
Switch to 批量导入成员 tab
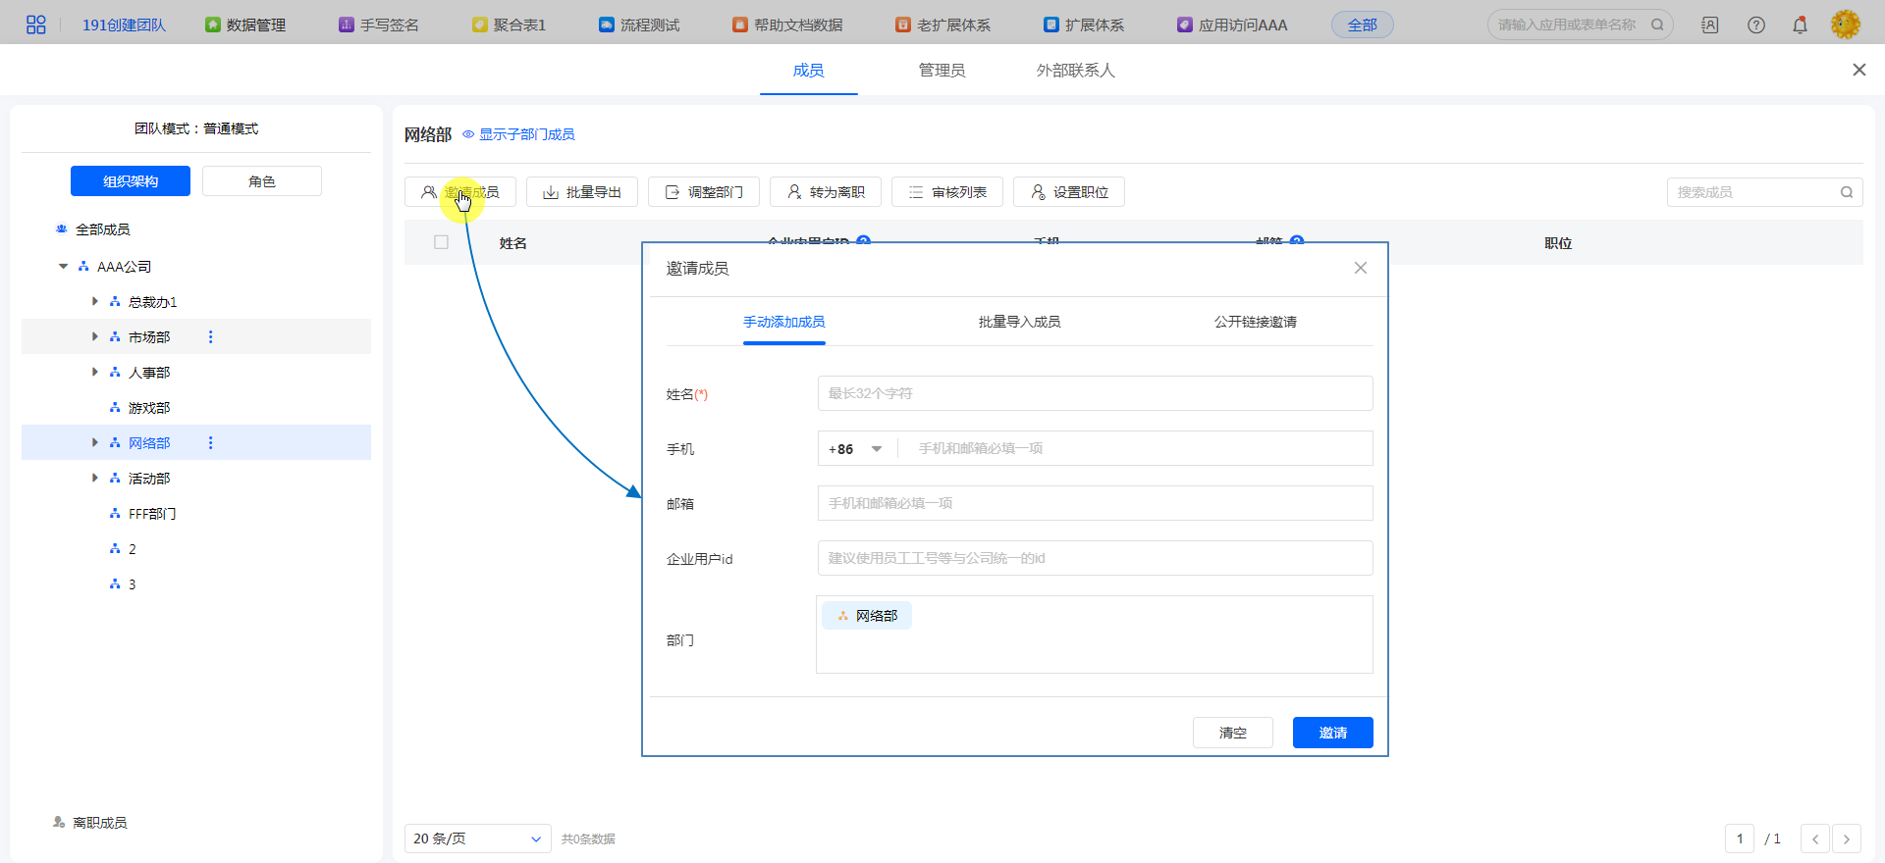click(x=1019, y=322)
